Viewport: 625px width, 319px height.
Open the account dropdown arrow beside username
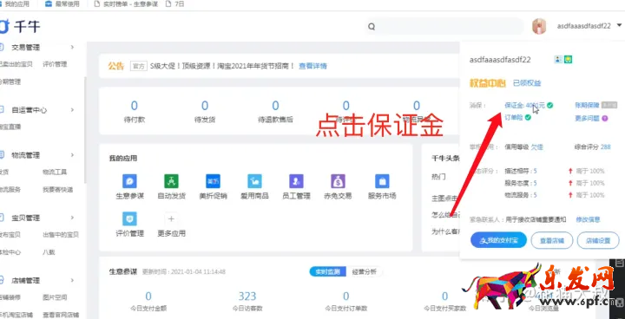(619, 25)
